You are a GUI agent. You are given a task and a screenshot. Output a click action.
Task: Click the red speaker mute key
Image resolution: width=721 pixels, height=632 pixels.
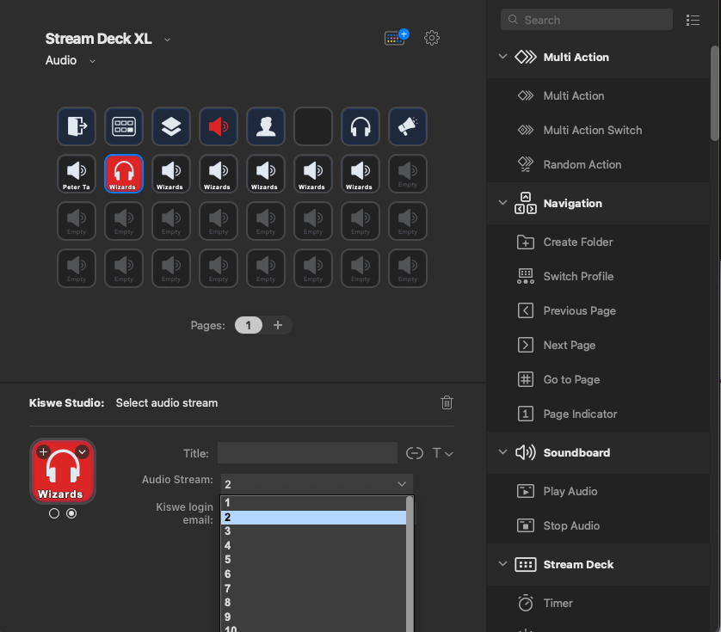click(219, 126)
